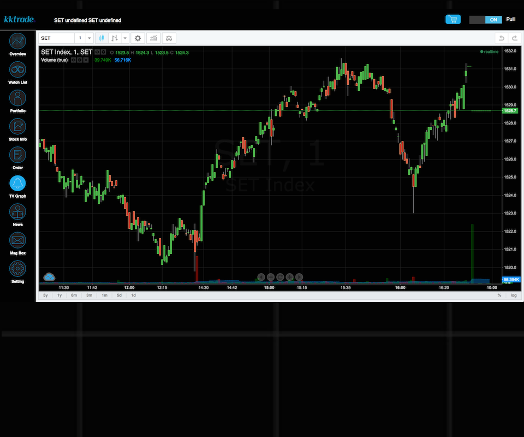Click the current price label 1528.7
Viewport: 524px width, 437px height.
510,111
